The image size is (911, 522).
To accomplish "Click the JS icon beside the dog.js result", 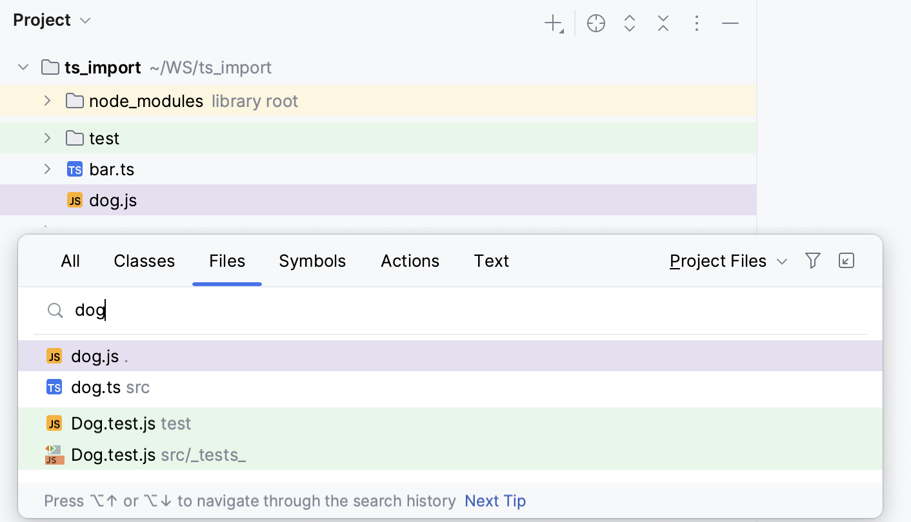I will tap(54, 356).
